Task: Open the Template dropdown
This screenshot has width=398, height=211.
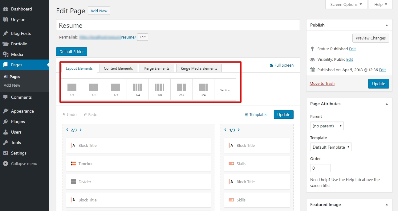Action: point(331,147)
